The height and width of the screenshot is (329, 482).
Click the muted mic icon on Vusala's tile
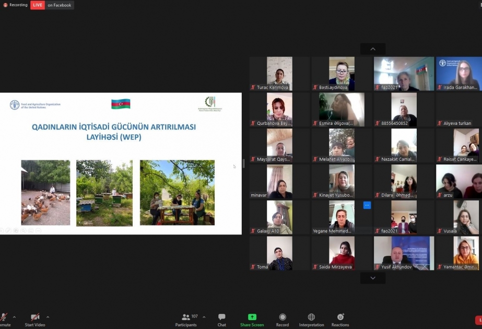440,231
